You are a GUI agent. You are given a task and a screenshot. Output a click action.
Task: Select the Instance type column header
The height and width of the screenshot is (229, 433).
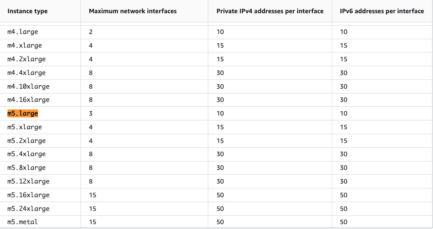(27, 11)
